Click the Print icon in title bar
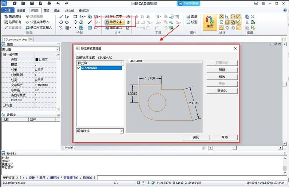This screenshot has height=187, width=289. coord(49,3)
